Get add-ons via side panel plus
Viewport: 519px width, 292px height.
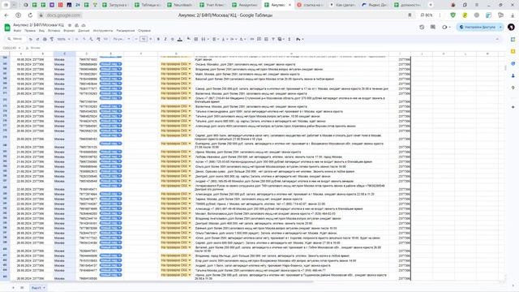[513, 107]
